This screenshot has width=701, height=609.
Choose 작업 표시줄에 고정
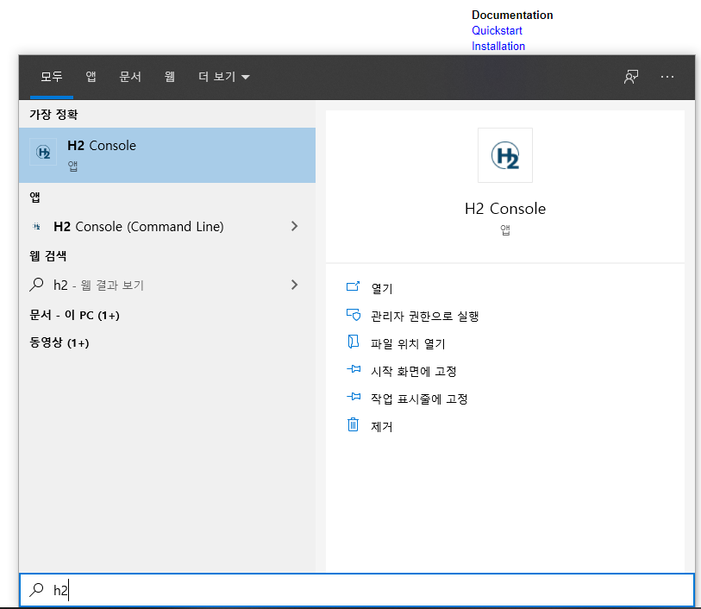click(x=419, y=399)
